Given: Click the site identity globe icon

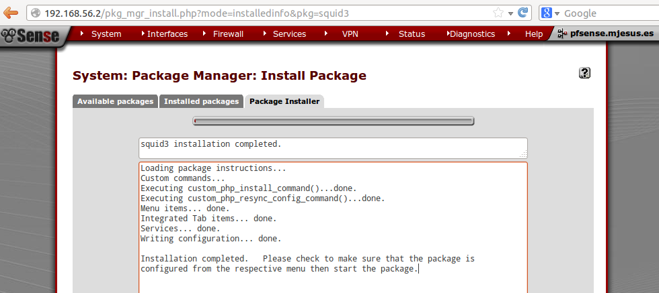Looking at the screenshot, I should pos(36,13).
